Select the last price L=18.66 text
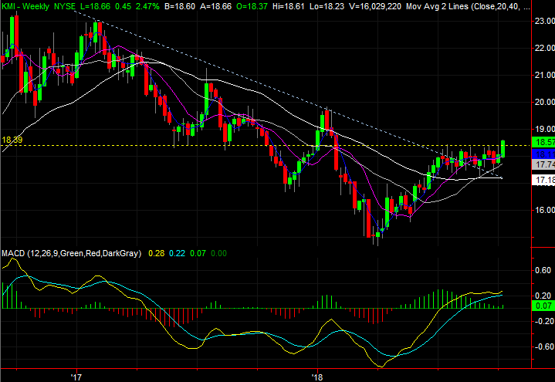The width and height of the screenshot is (555, 382). [x=96, y=6]
